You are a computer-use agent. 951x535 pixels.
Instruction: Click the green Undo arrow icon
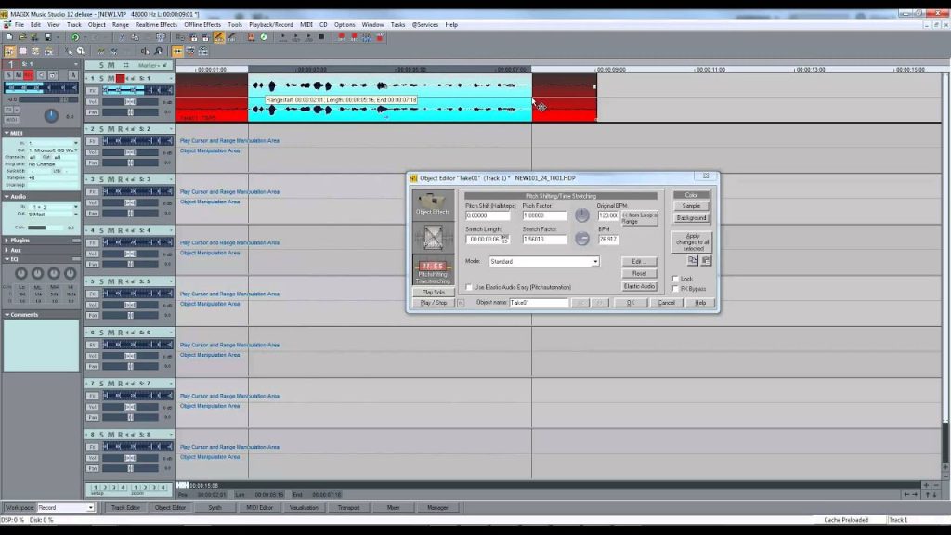[74, 37]
